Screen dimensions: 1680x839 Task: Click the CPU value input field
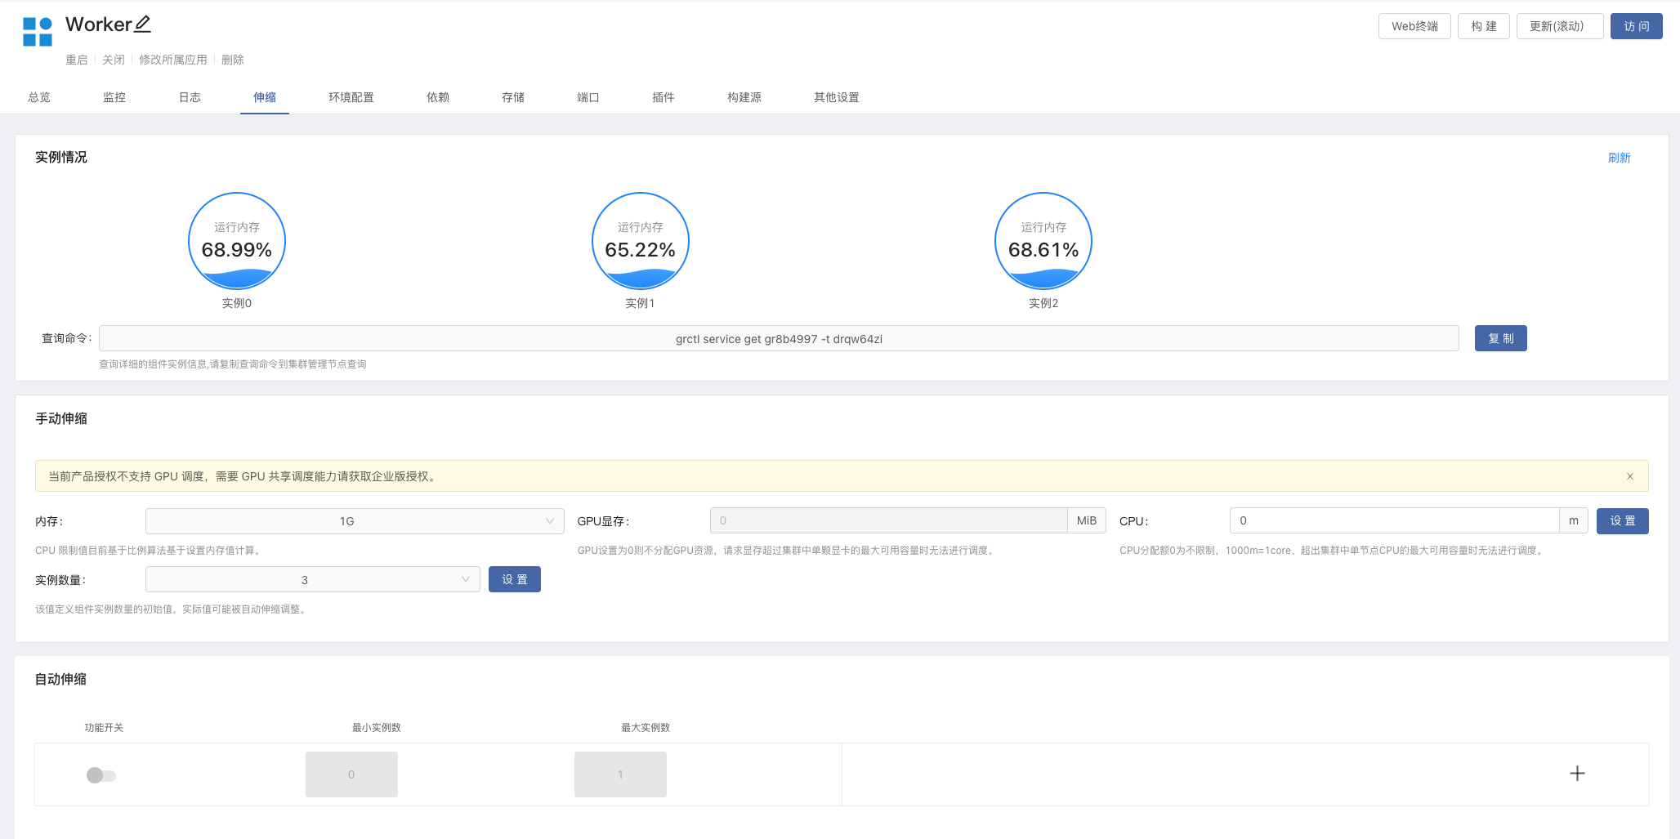click(x=1394, y=520)
